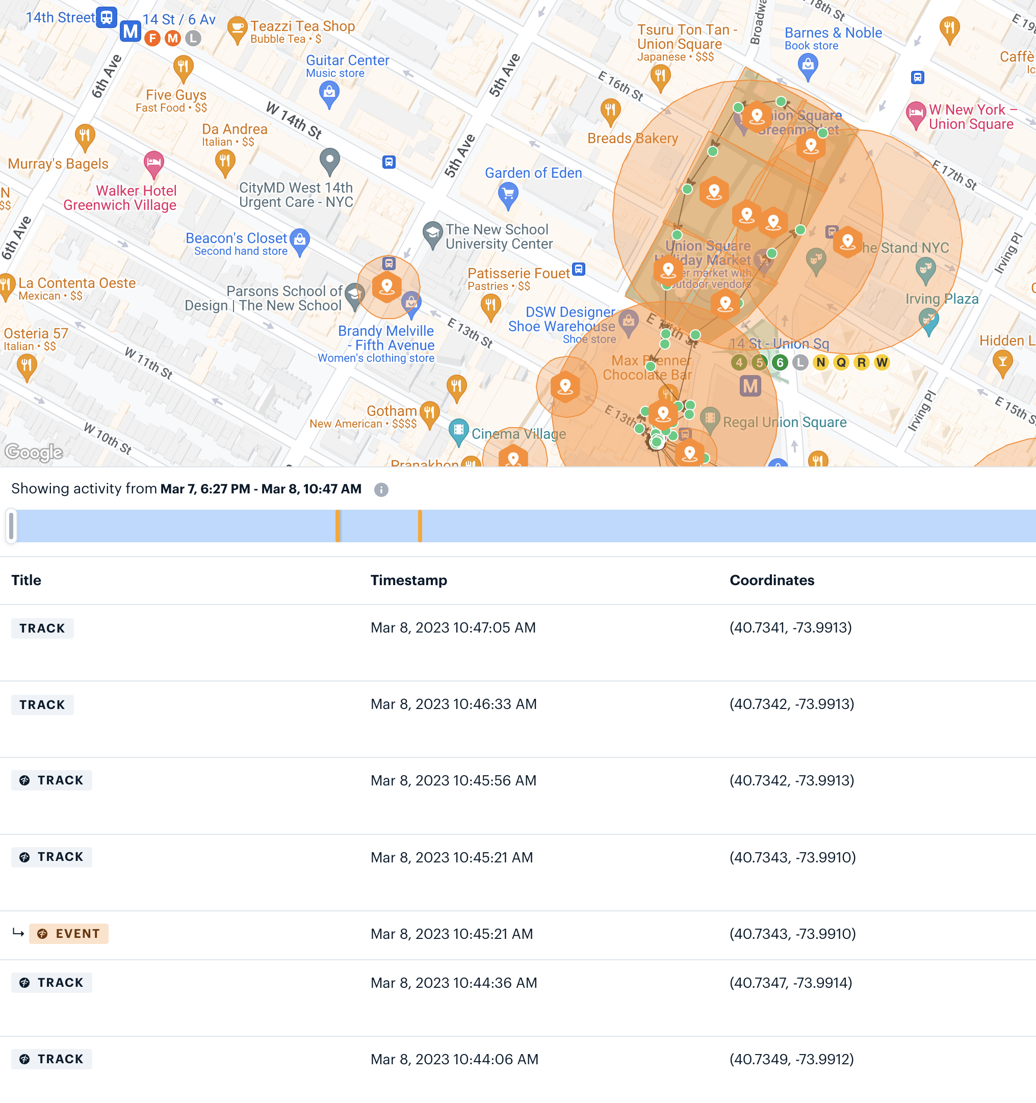
Task: Click the Gotham restaurant pin
Action: click(429, 415)
